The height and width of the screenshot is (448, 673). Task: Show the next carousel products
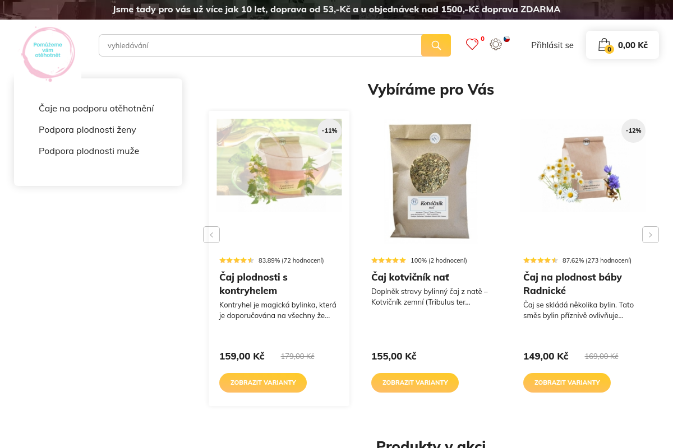coord(651,235)
